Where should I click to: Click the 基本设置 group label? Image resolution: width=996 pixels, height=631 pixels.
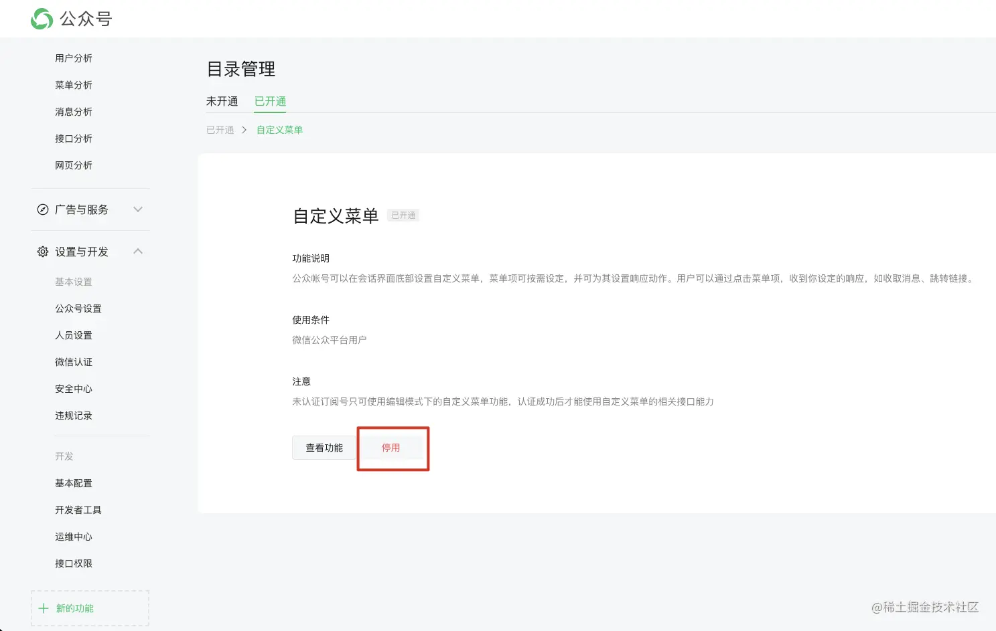pos(74,282)
